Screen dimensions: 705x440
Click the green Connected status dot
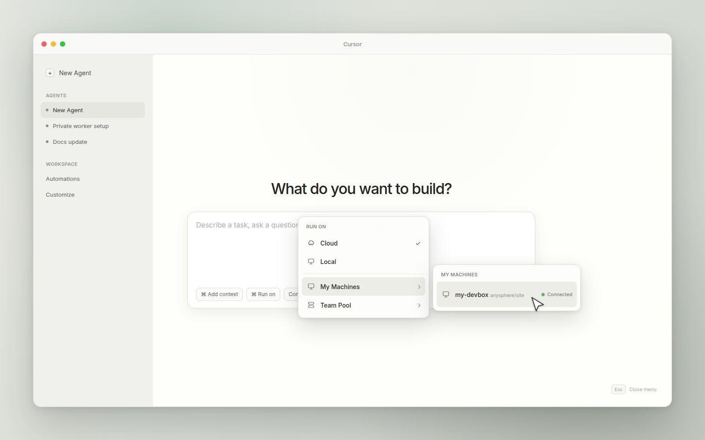point(543,295)
